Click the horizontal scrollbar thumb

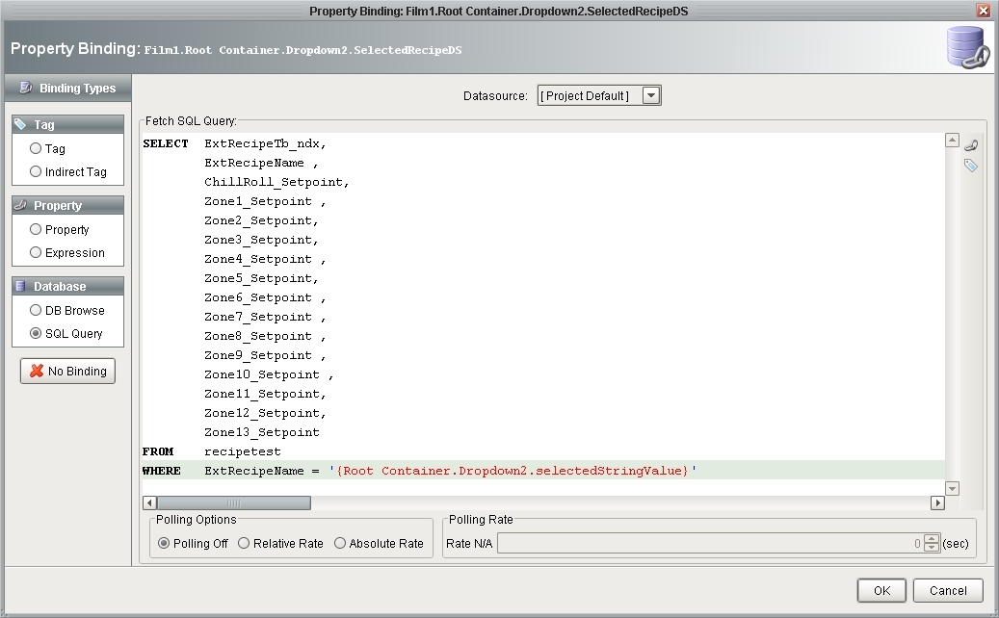tap(234, 502)
